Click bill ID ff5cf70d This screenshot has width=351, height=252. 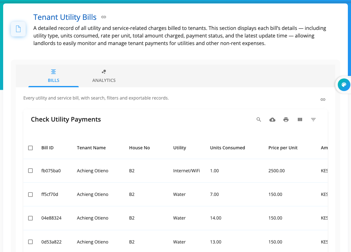pos(50,194)
